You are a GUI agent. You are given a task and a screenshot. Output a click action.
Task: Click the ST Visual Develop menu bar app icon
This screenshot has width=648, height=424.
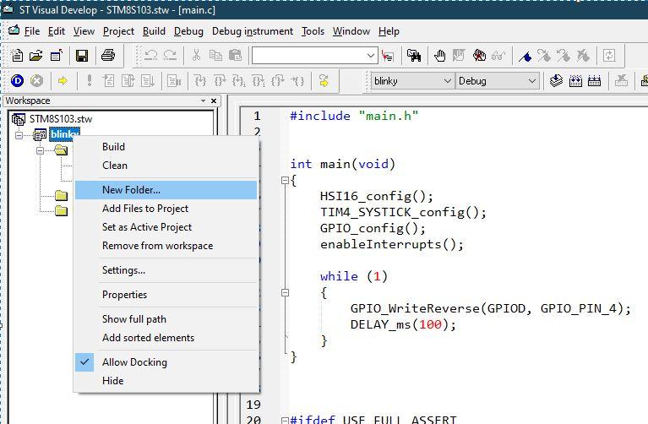pos(14,30)
